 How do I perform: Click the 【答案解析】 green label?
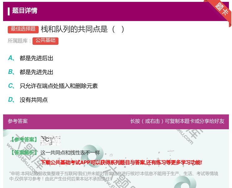coord(24,153)
